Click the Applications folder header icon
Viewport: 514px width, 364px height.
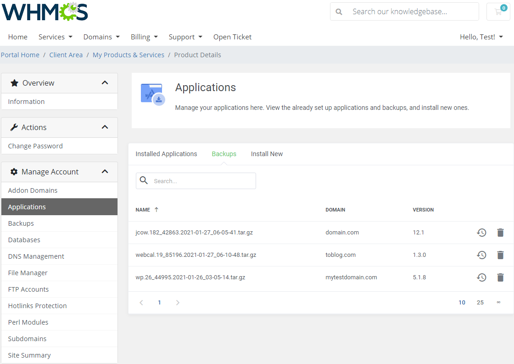click(x=153, y=94)
